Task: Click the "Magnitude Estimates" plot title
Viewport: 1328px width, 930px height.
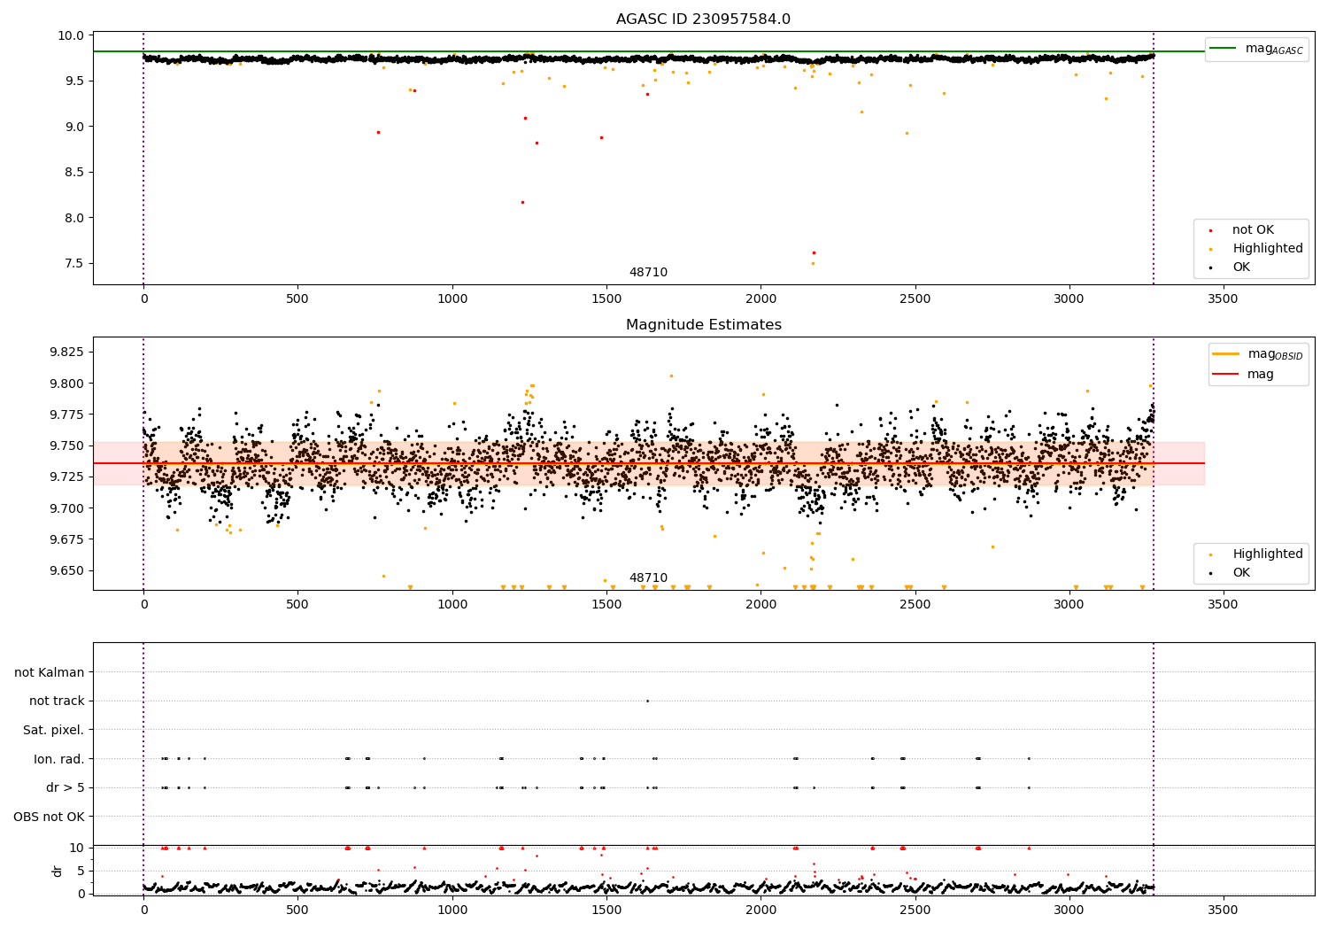Action: (x=703, y=325)
